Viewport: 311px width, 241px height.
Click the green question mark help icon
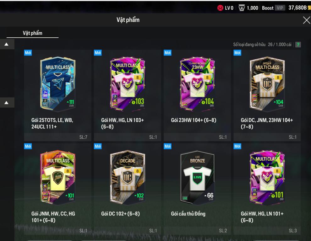tap(298, 45)
